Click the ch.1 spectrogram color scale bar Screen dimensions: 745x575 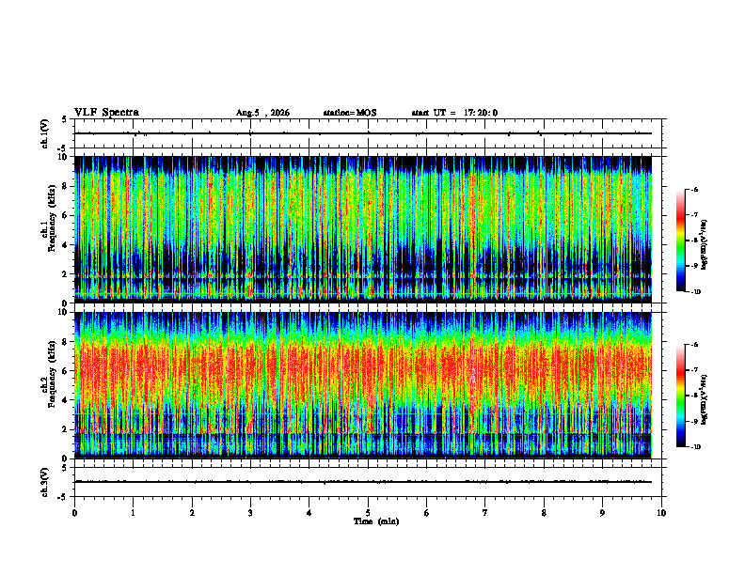click(681, 241)
